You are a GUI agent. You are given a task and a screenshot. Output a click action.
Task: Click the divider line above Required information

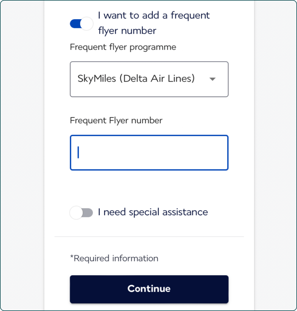pos(149,237)
